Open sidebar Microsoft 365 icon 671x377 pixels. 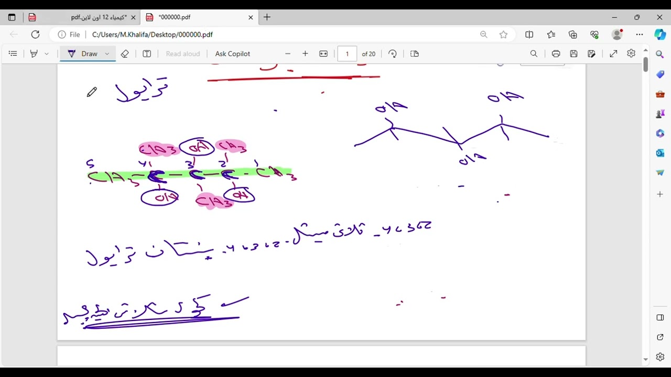click(660, 134)
